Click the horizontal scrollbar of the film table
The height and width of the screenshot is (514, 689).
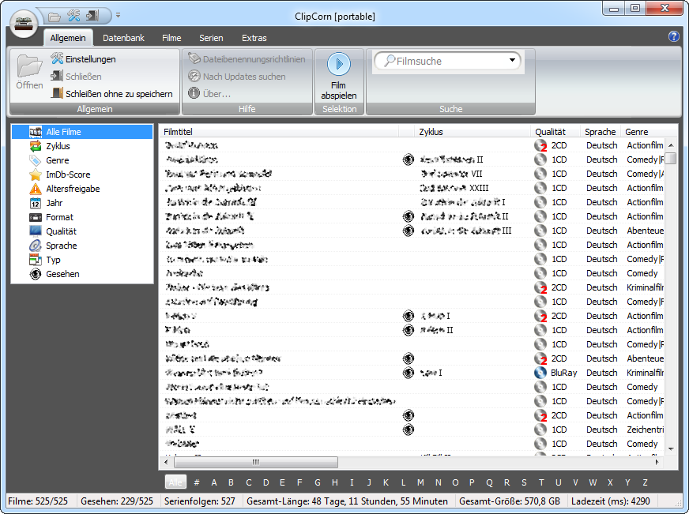click(255, 462)
